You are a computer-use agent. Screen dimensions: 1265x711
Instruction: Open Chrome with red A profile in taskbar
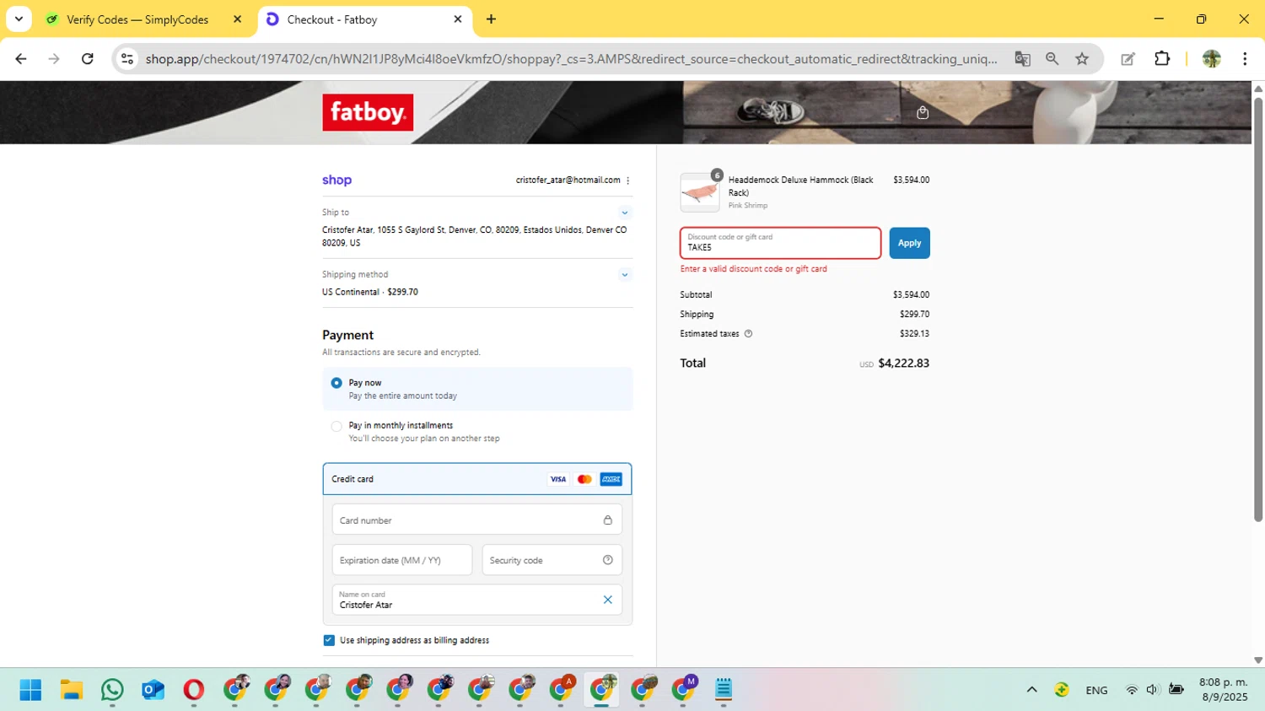562,689
